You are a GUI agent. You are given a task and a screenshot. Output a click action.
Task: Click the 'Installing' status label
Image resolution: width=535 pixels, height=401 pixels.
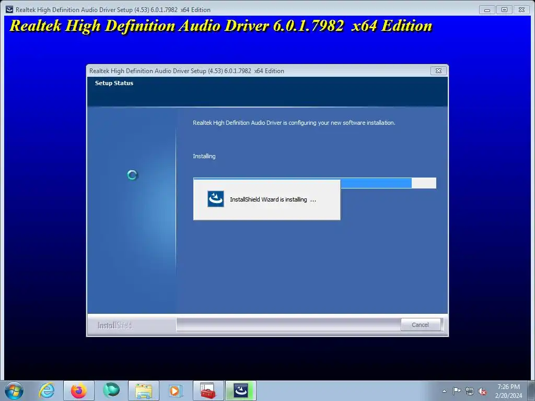pos(204,156)
